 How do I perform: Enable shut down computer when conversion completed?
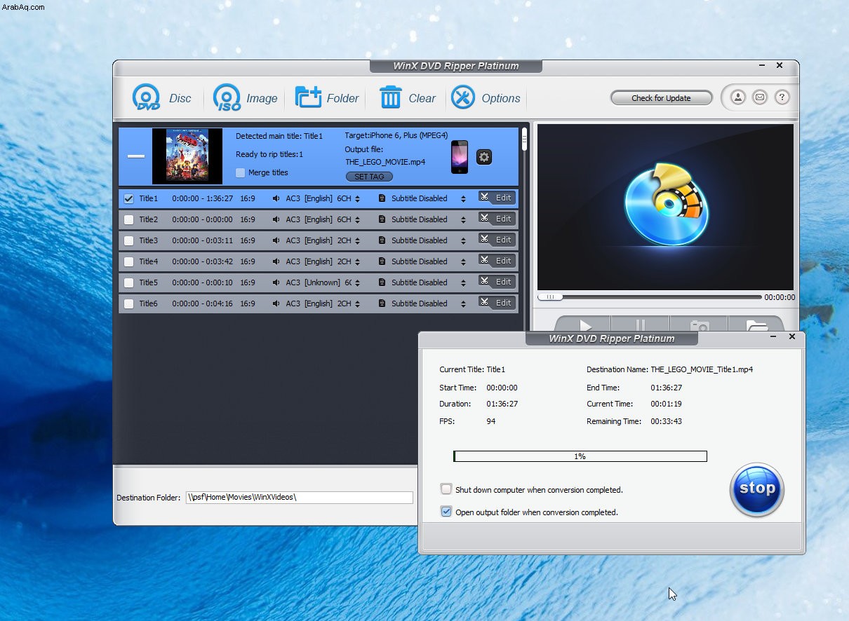446,489
